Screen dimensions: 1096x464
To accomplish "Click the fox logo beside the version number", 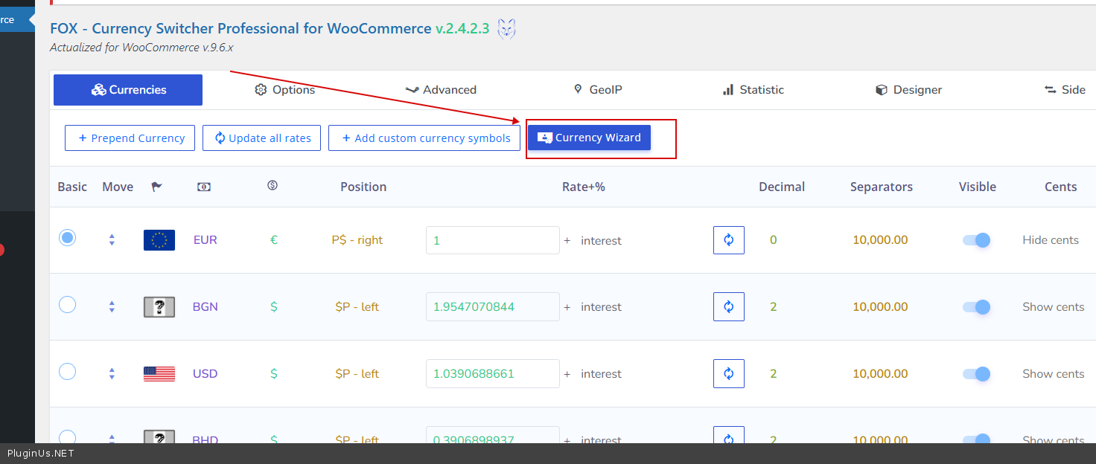I will [x=506, y=29].
